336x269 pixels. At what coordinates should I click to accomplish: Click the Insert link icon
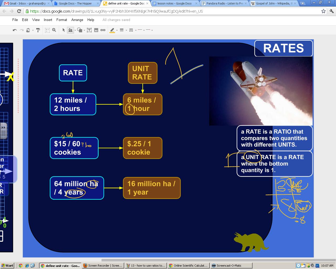103,30
